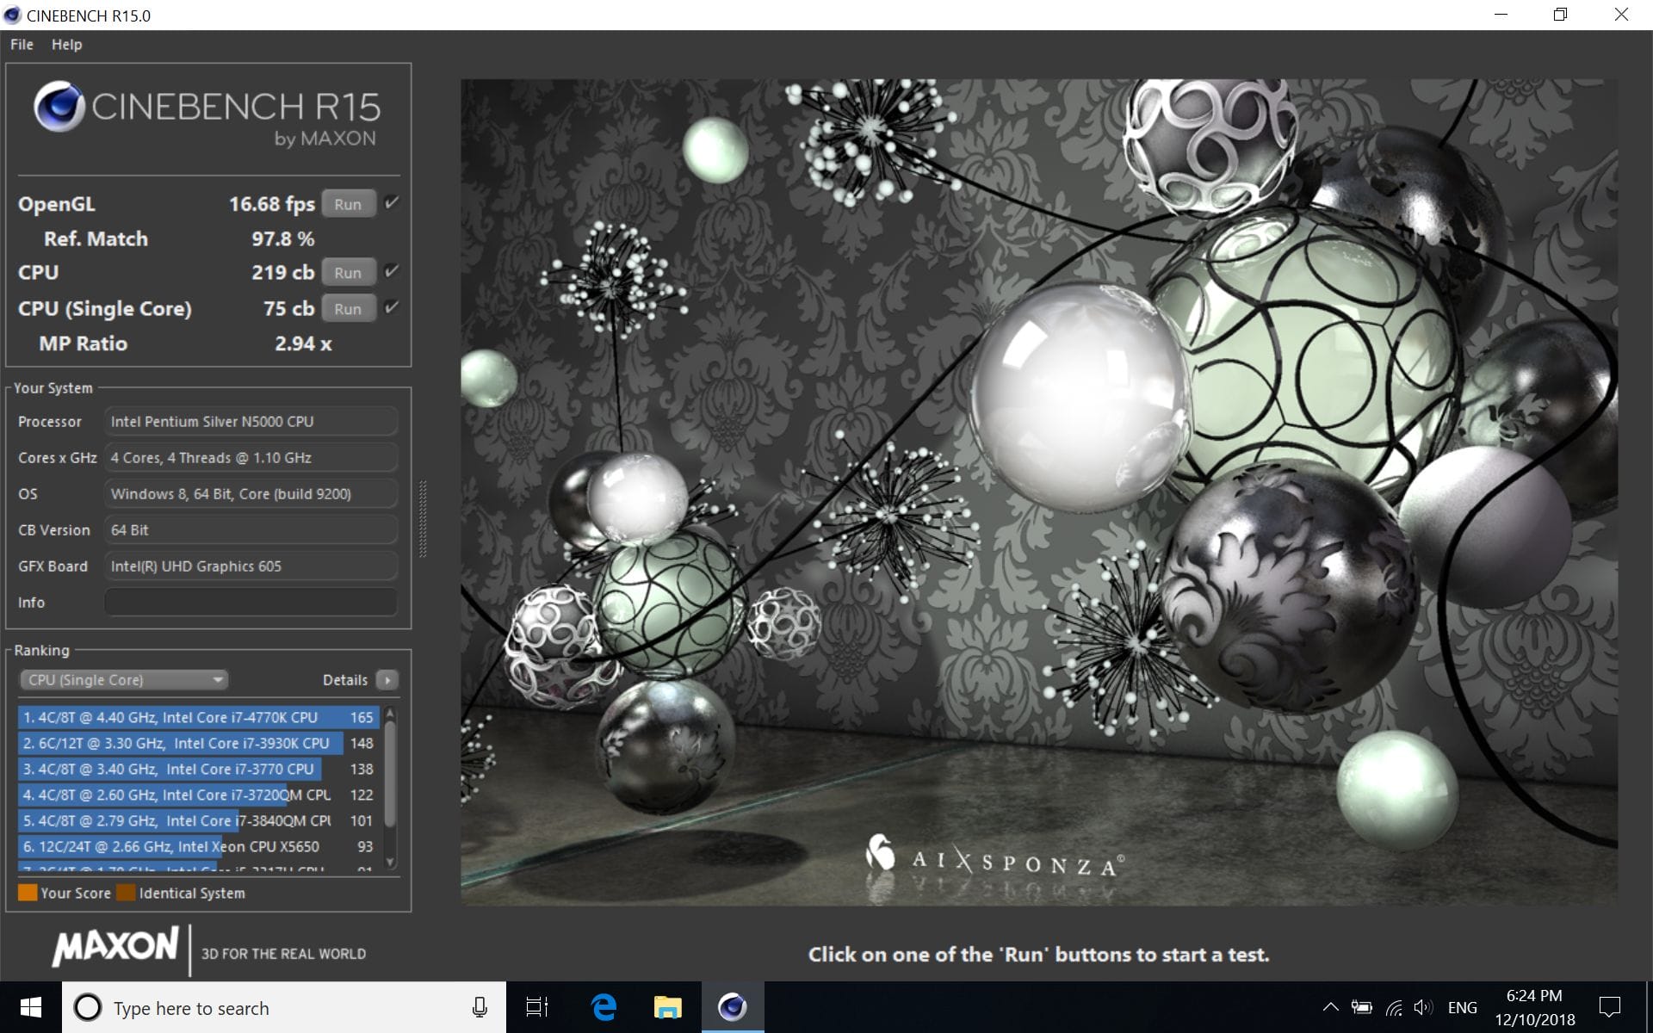Image resolution: width=1653 pixels, height=1033 pixels.
Task: Show hidden system tray icons
Action: tap(1330, 1007)
